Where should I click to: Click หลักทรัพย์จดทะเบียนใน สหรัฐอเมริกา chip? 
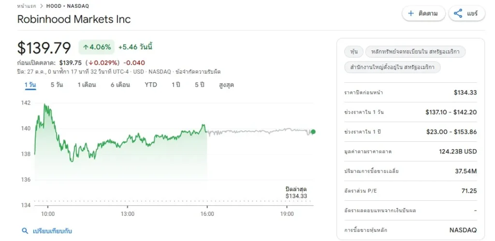click(415, 51)
